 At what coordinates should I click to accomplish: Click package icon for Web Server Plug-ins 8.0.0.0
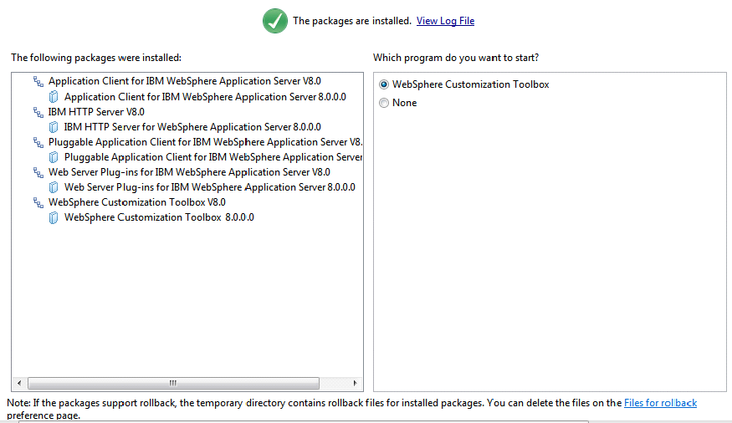pos(54,187)
